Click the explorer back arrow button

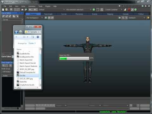tap(16, 32)
